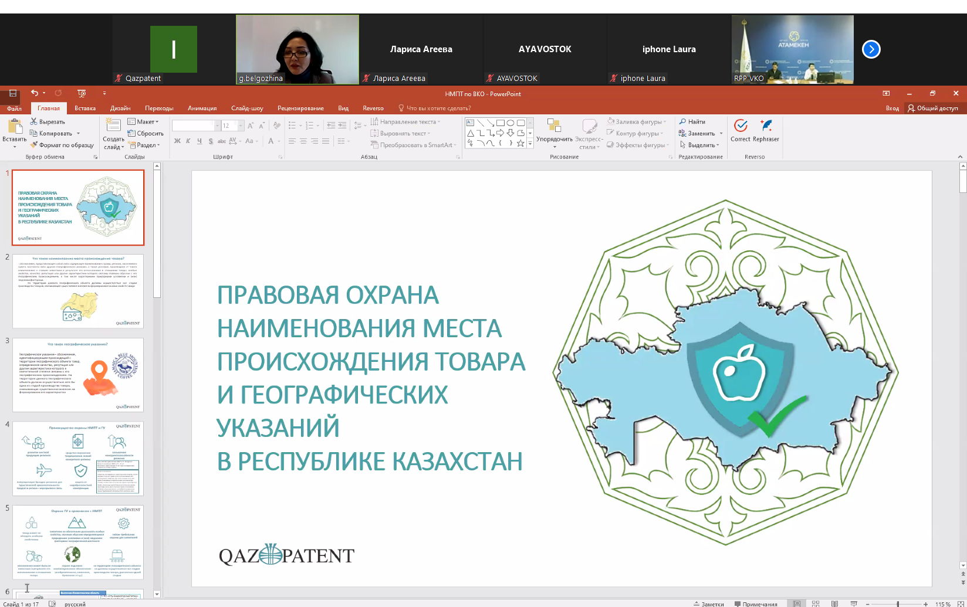Open the Layout (Макет) dropdown
Screen dimensions: 967x607
(x=143, y=121)
